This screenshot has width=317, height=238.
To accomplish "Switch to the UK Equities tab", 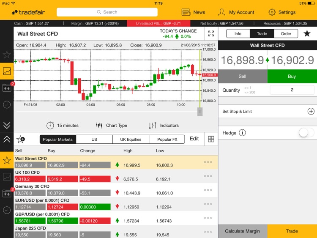I will (x=131, y=139).
